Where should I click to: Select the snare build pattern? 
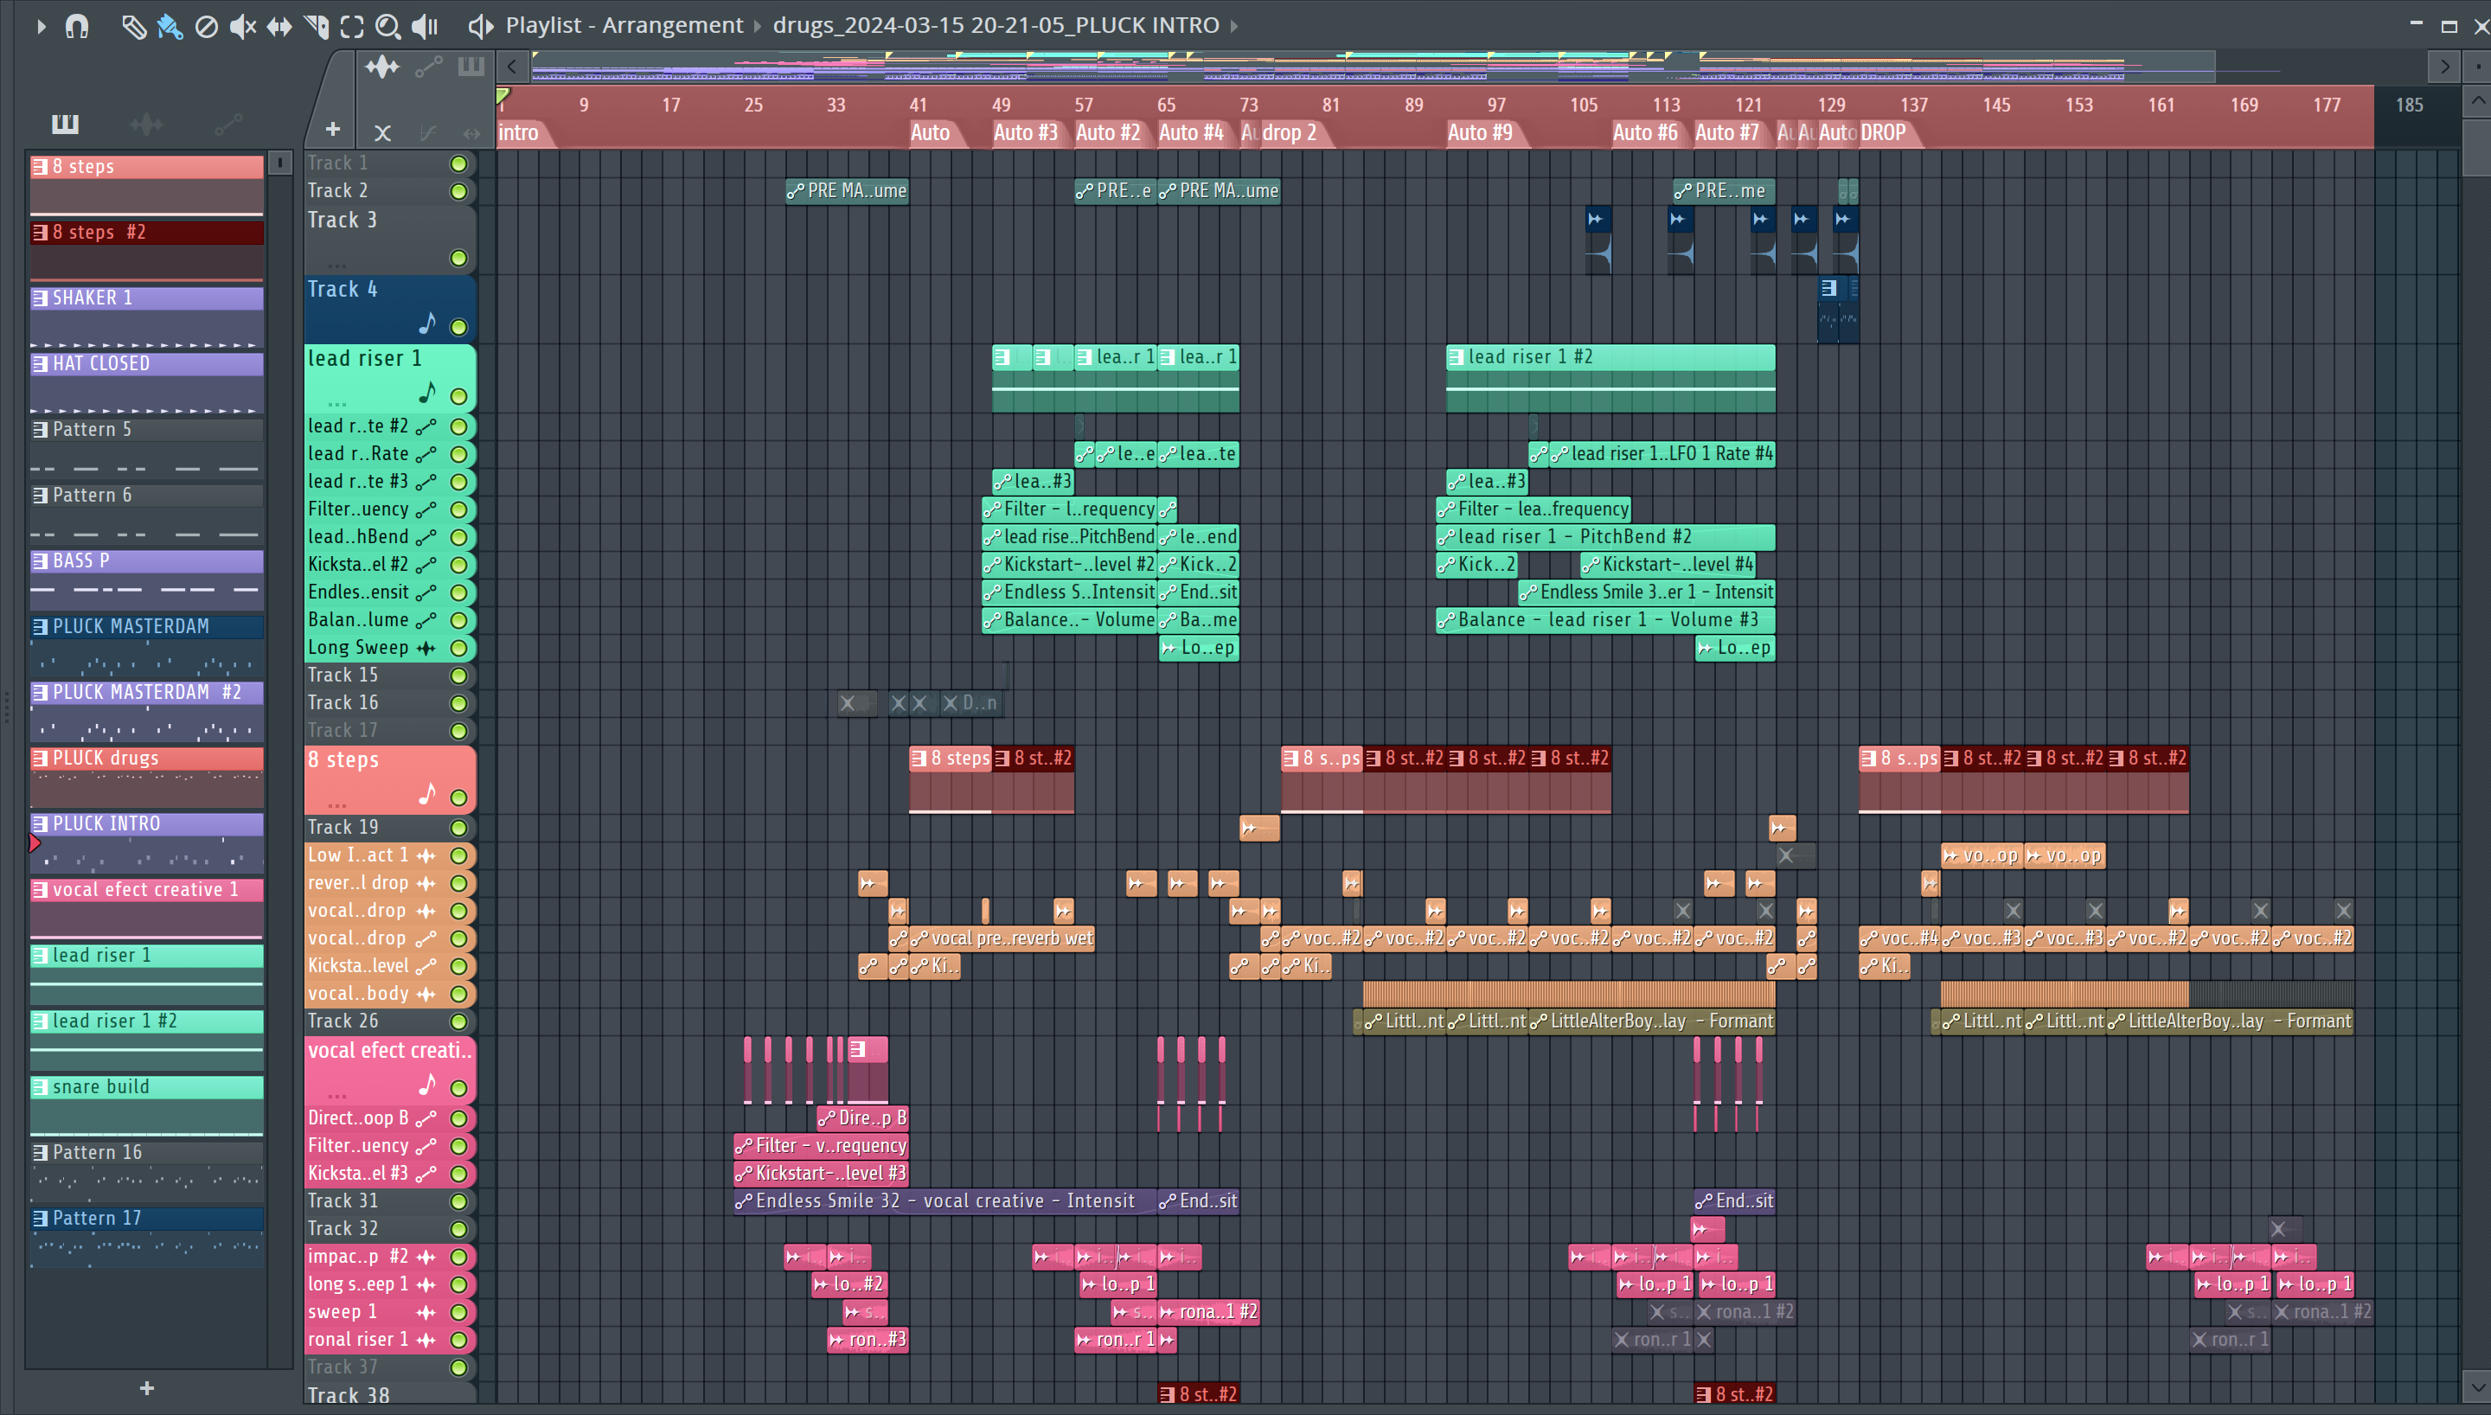(x=147, y=1106)
